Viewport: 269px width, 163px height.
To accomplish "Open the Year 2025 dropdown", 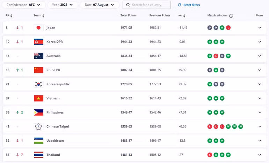I will coord(63,5).
